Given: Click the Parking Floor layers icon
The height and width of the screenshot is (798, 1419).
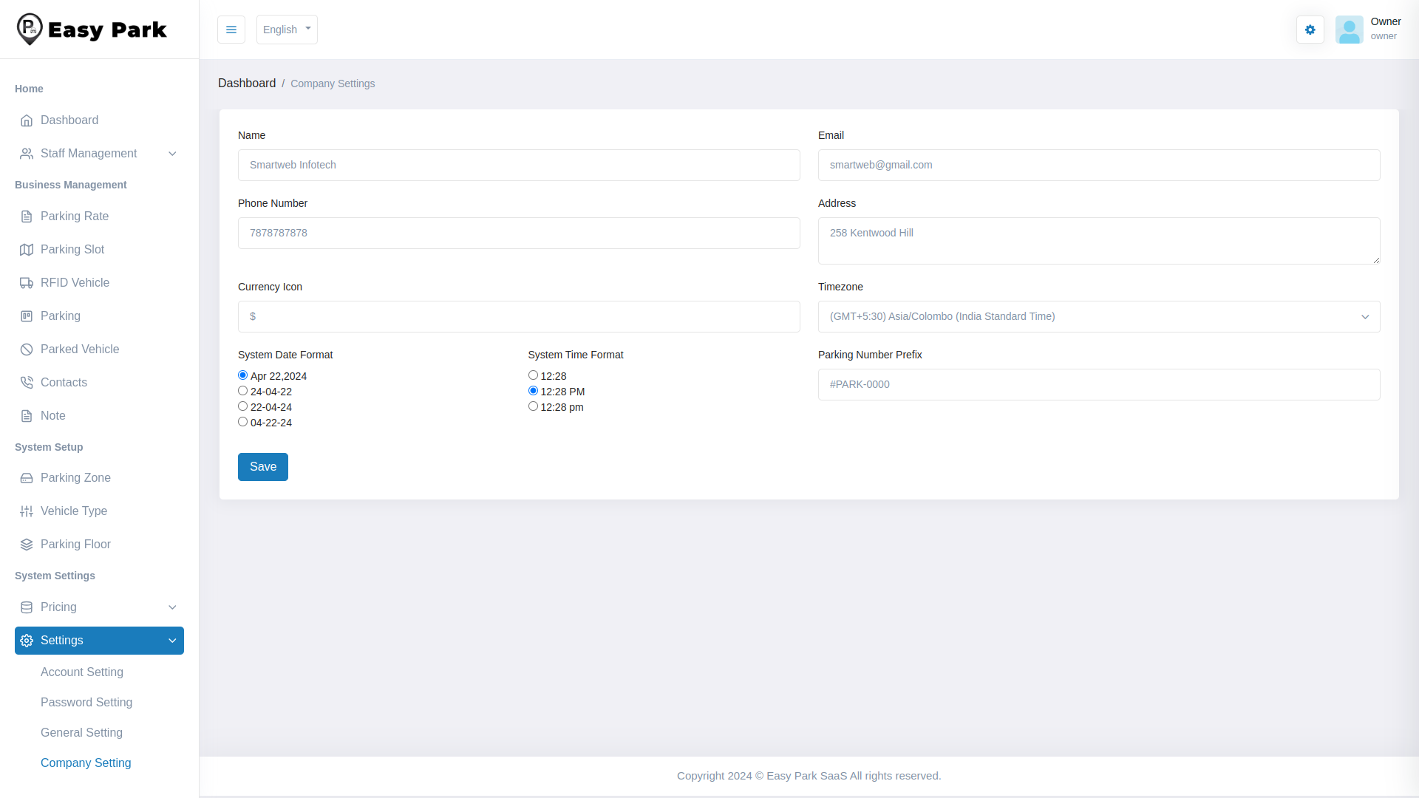Looking at the screenshot, I should click(27, 545).
